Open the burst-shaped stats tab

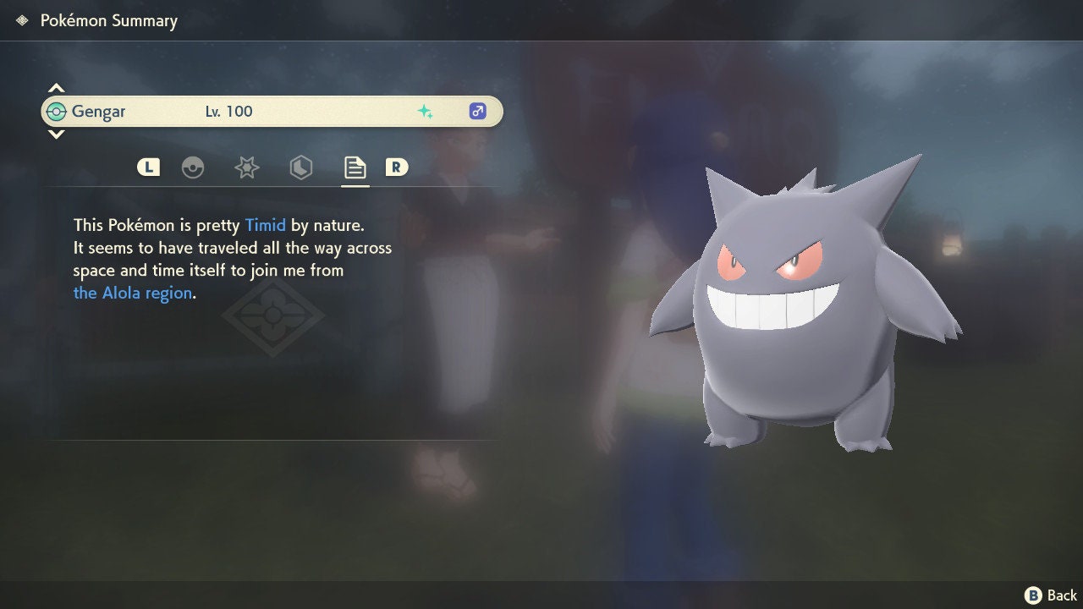(x=246, y=167)
